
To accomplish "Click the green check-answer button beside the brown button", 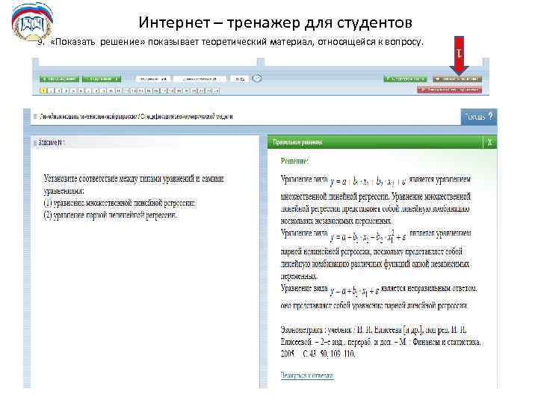I will tap(405, 79).
